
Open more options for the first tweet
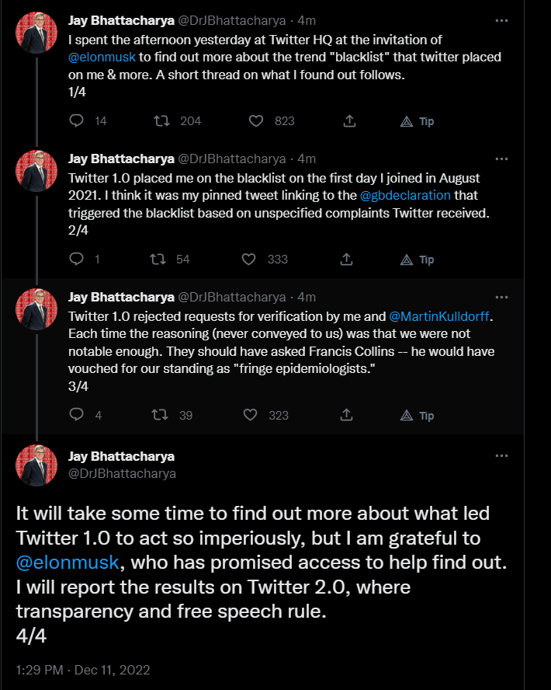(x=502, y=20)
